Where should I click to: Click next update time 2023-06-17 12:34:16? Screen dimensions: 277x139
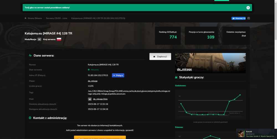(x=98, y=109)
